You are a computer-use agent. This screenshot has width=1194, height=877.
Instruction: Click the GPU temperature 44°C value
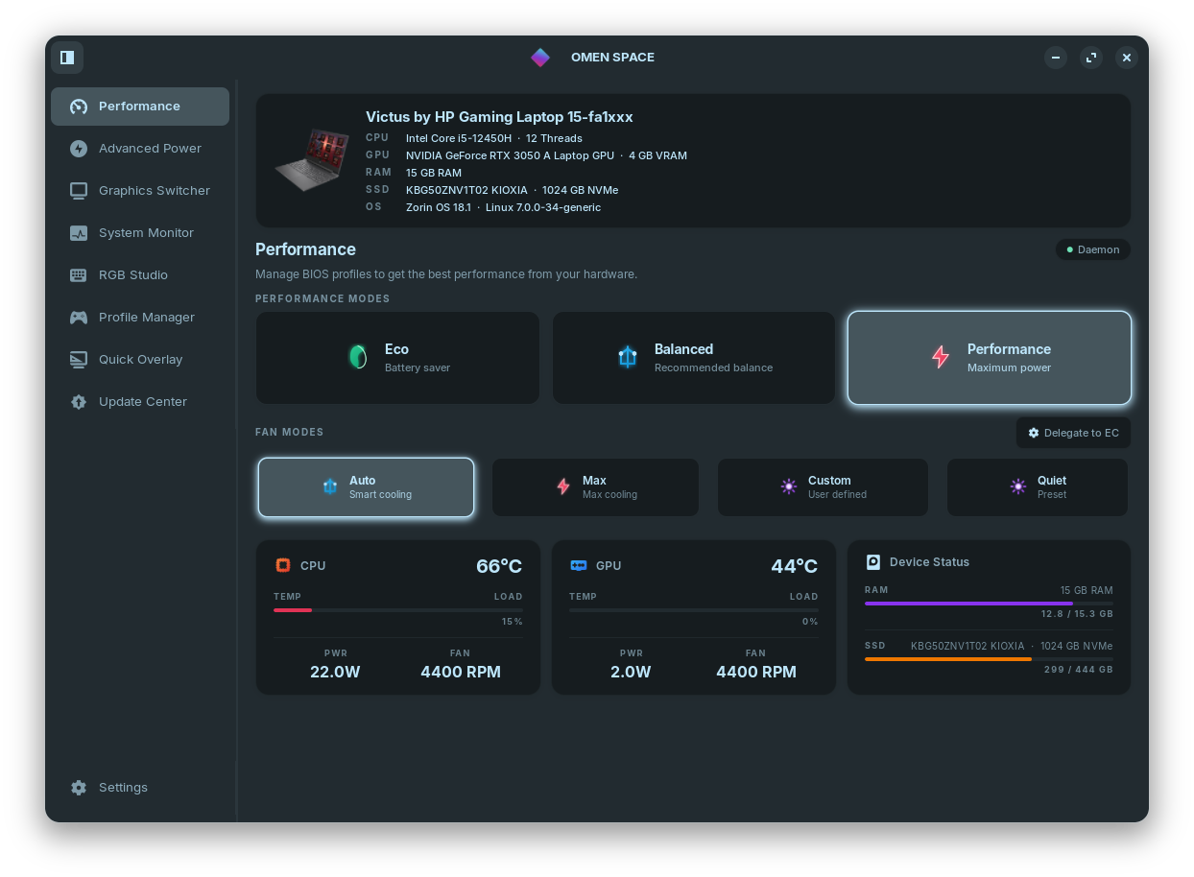[x=795, y=566]
